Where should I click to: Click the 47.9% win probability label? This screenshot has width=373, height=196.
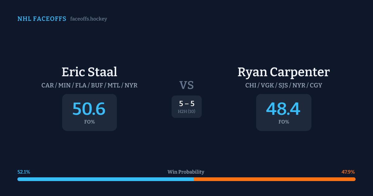348,172
